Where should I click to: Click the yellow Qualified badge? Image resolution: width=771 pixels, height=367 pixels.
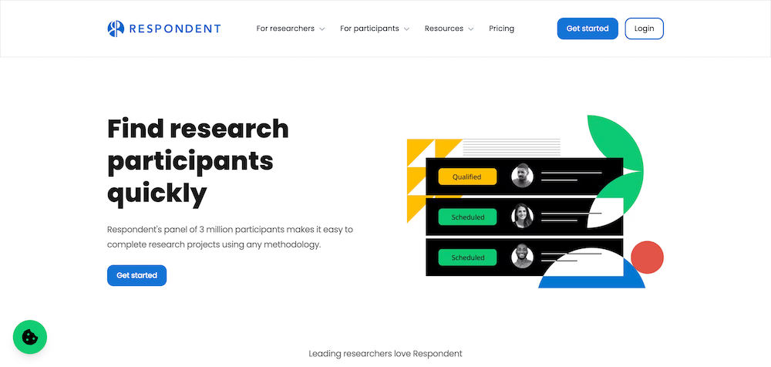[467, 177]
